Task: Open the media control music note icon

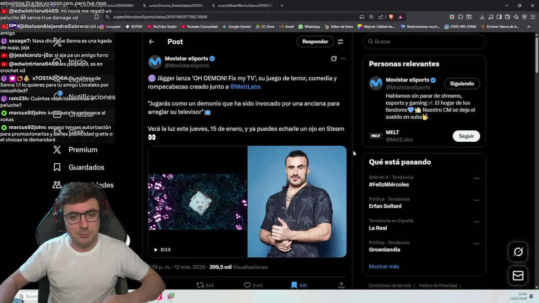Action: pyautogui.click(x=491, y=17)
